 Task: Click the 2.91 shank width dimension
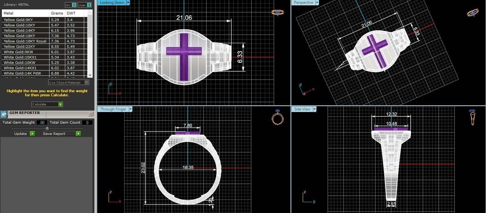[391, 204]
